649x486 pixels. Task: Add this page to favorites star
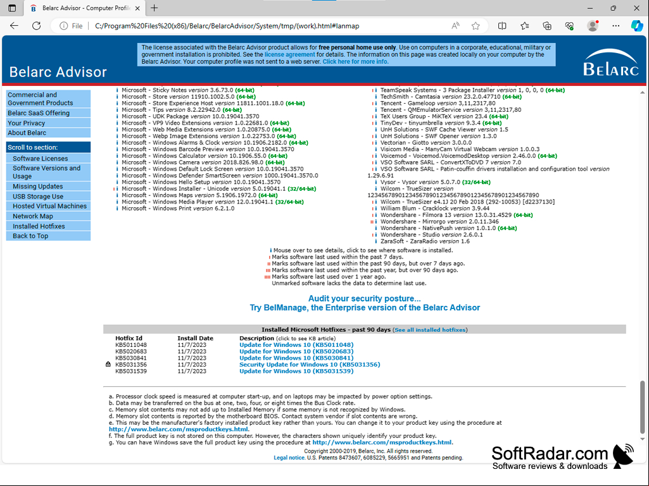(x=476, y=26)
